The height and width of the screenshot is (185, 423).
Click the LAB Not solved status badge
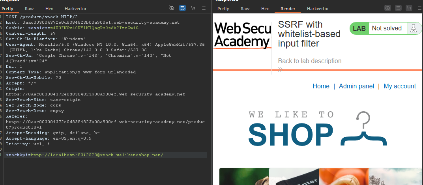coord(386,28)
